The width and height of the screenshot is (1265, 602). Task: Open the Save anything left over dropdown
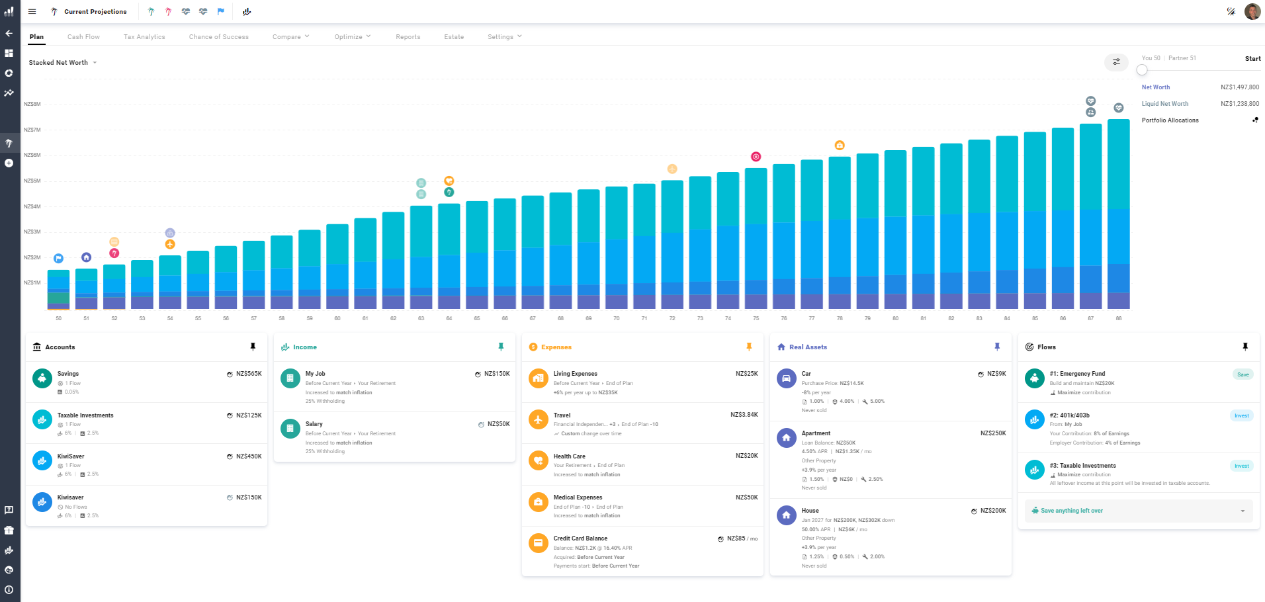[1138, 511]
